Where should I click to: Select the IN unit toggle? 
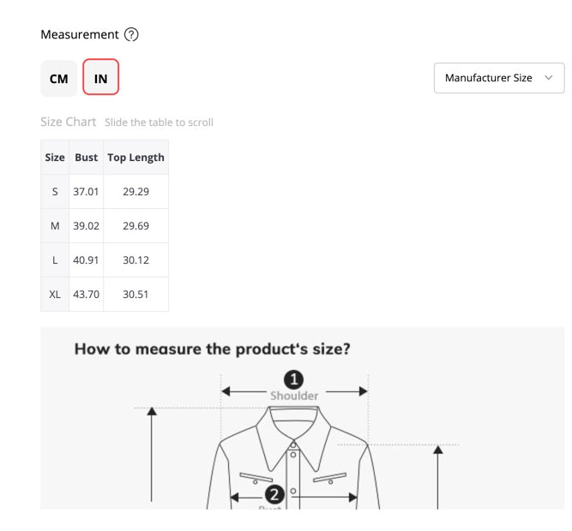100,79
